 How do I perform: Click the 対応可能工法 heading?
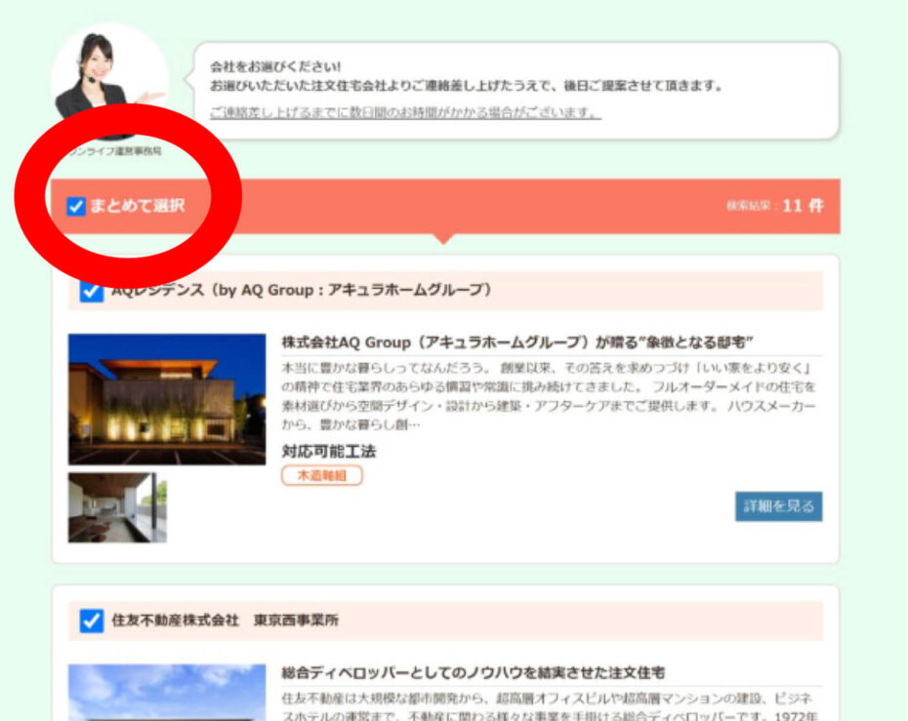(x=328, y=452)
